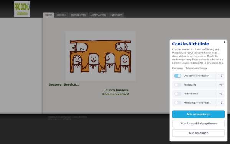The image size is (230, 144).
Task: Enable the Performance cookie switch
Action: 178,94
